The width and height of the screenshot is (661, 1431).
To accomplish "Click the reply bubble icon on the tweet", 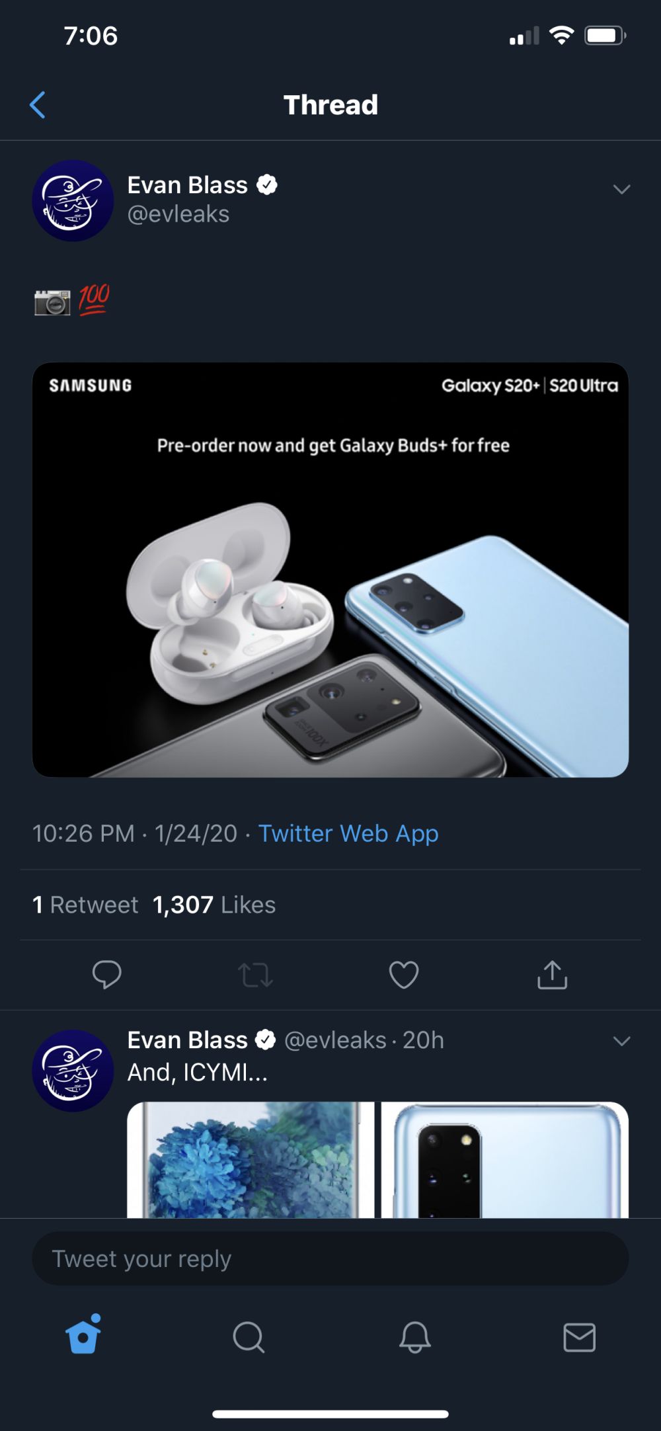I will tap(107, 975).
